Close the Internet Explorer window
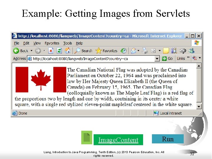 pyautogui.click(x=199, y=36)
